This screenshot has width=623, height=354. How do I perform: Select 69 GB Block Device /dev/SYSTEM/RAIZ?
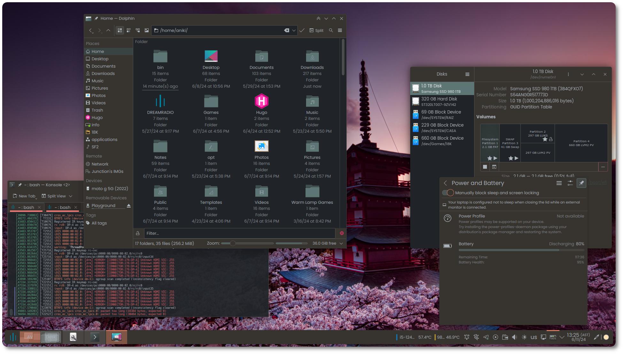(x=442, y=114)
